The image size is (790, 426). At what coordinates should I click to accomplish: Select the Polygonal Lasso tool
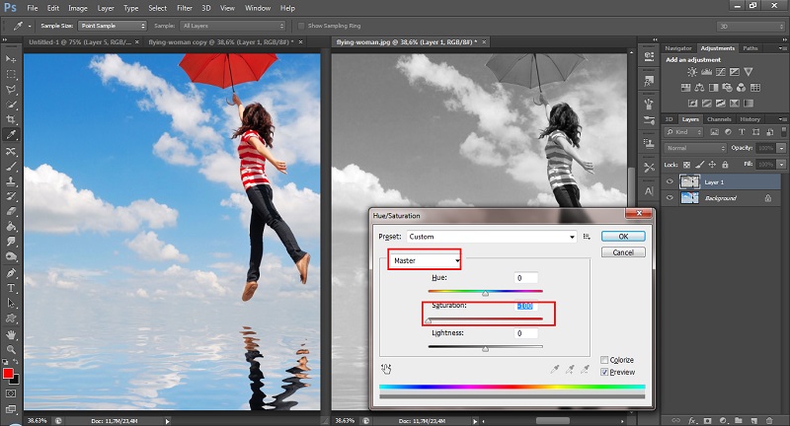pos(11,90)
